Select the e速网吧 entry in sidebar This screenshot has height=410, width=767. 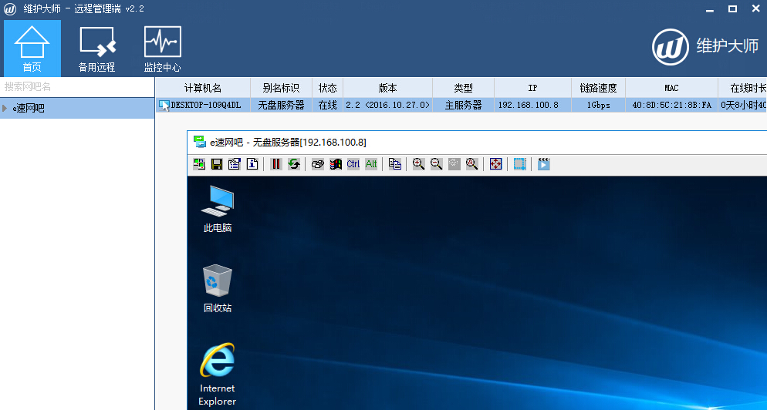77,108
